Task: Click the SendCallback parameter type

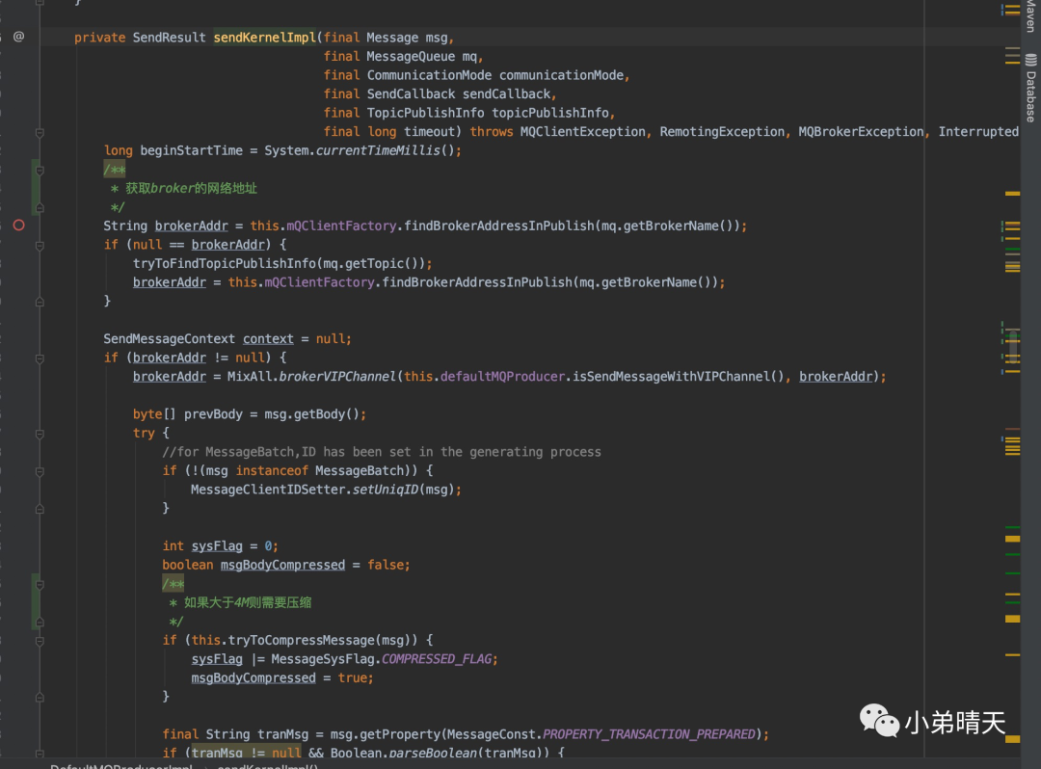Action: click(x=411, y=94)
